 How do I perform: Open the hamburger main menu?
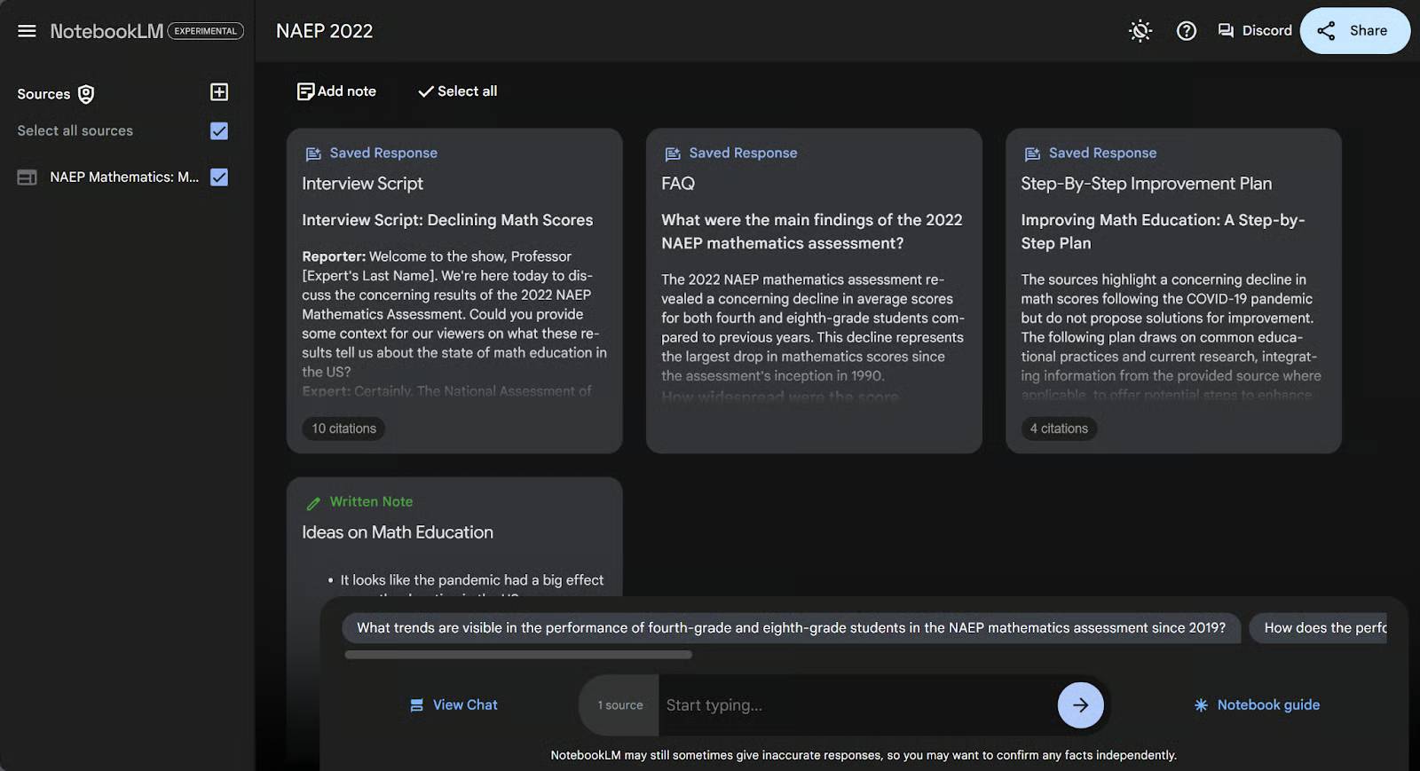pyautogui.click(x=27, y=31)
